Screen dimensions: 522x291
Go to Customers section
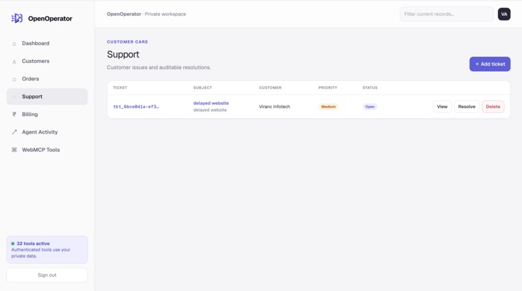click(47, 61)
